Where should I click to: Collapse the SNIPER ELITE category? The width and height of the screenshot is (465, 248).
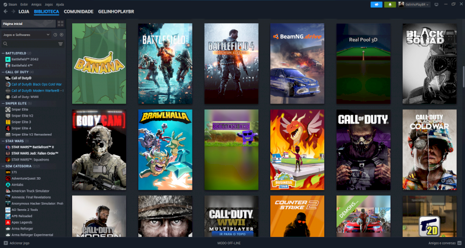point(3,104)
